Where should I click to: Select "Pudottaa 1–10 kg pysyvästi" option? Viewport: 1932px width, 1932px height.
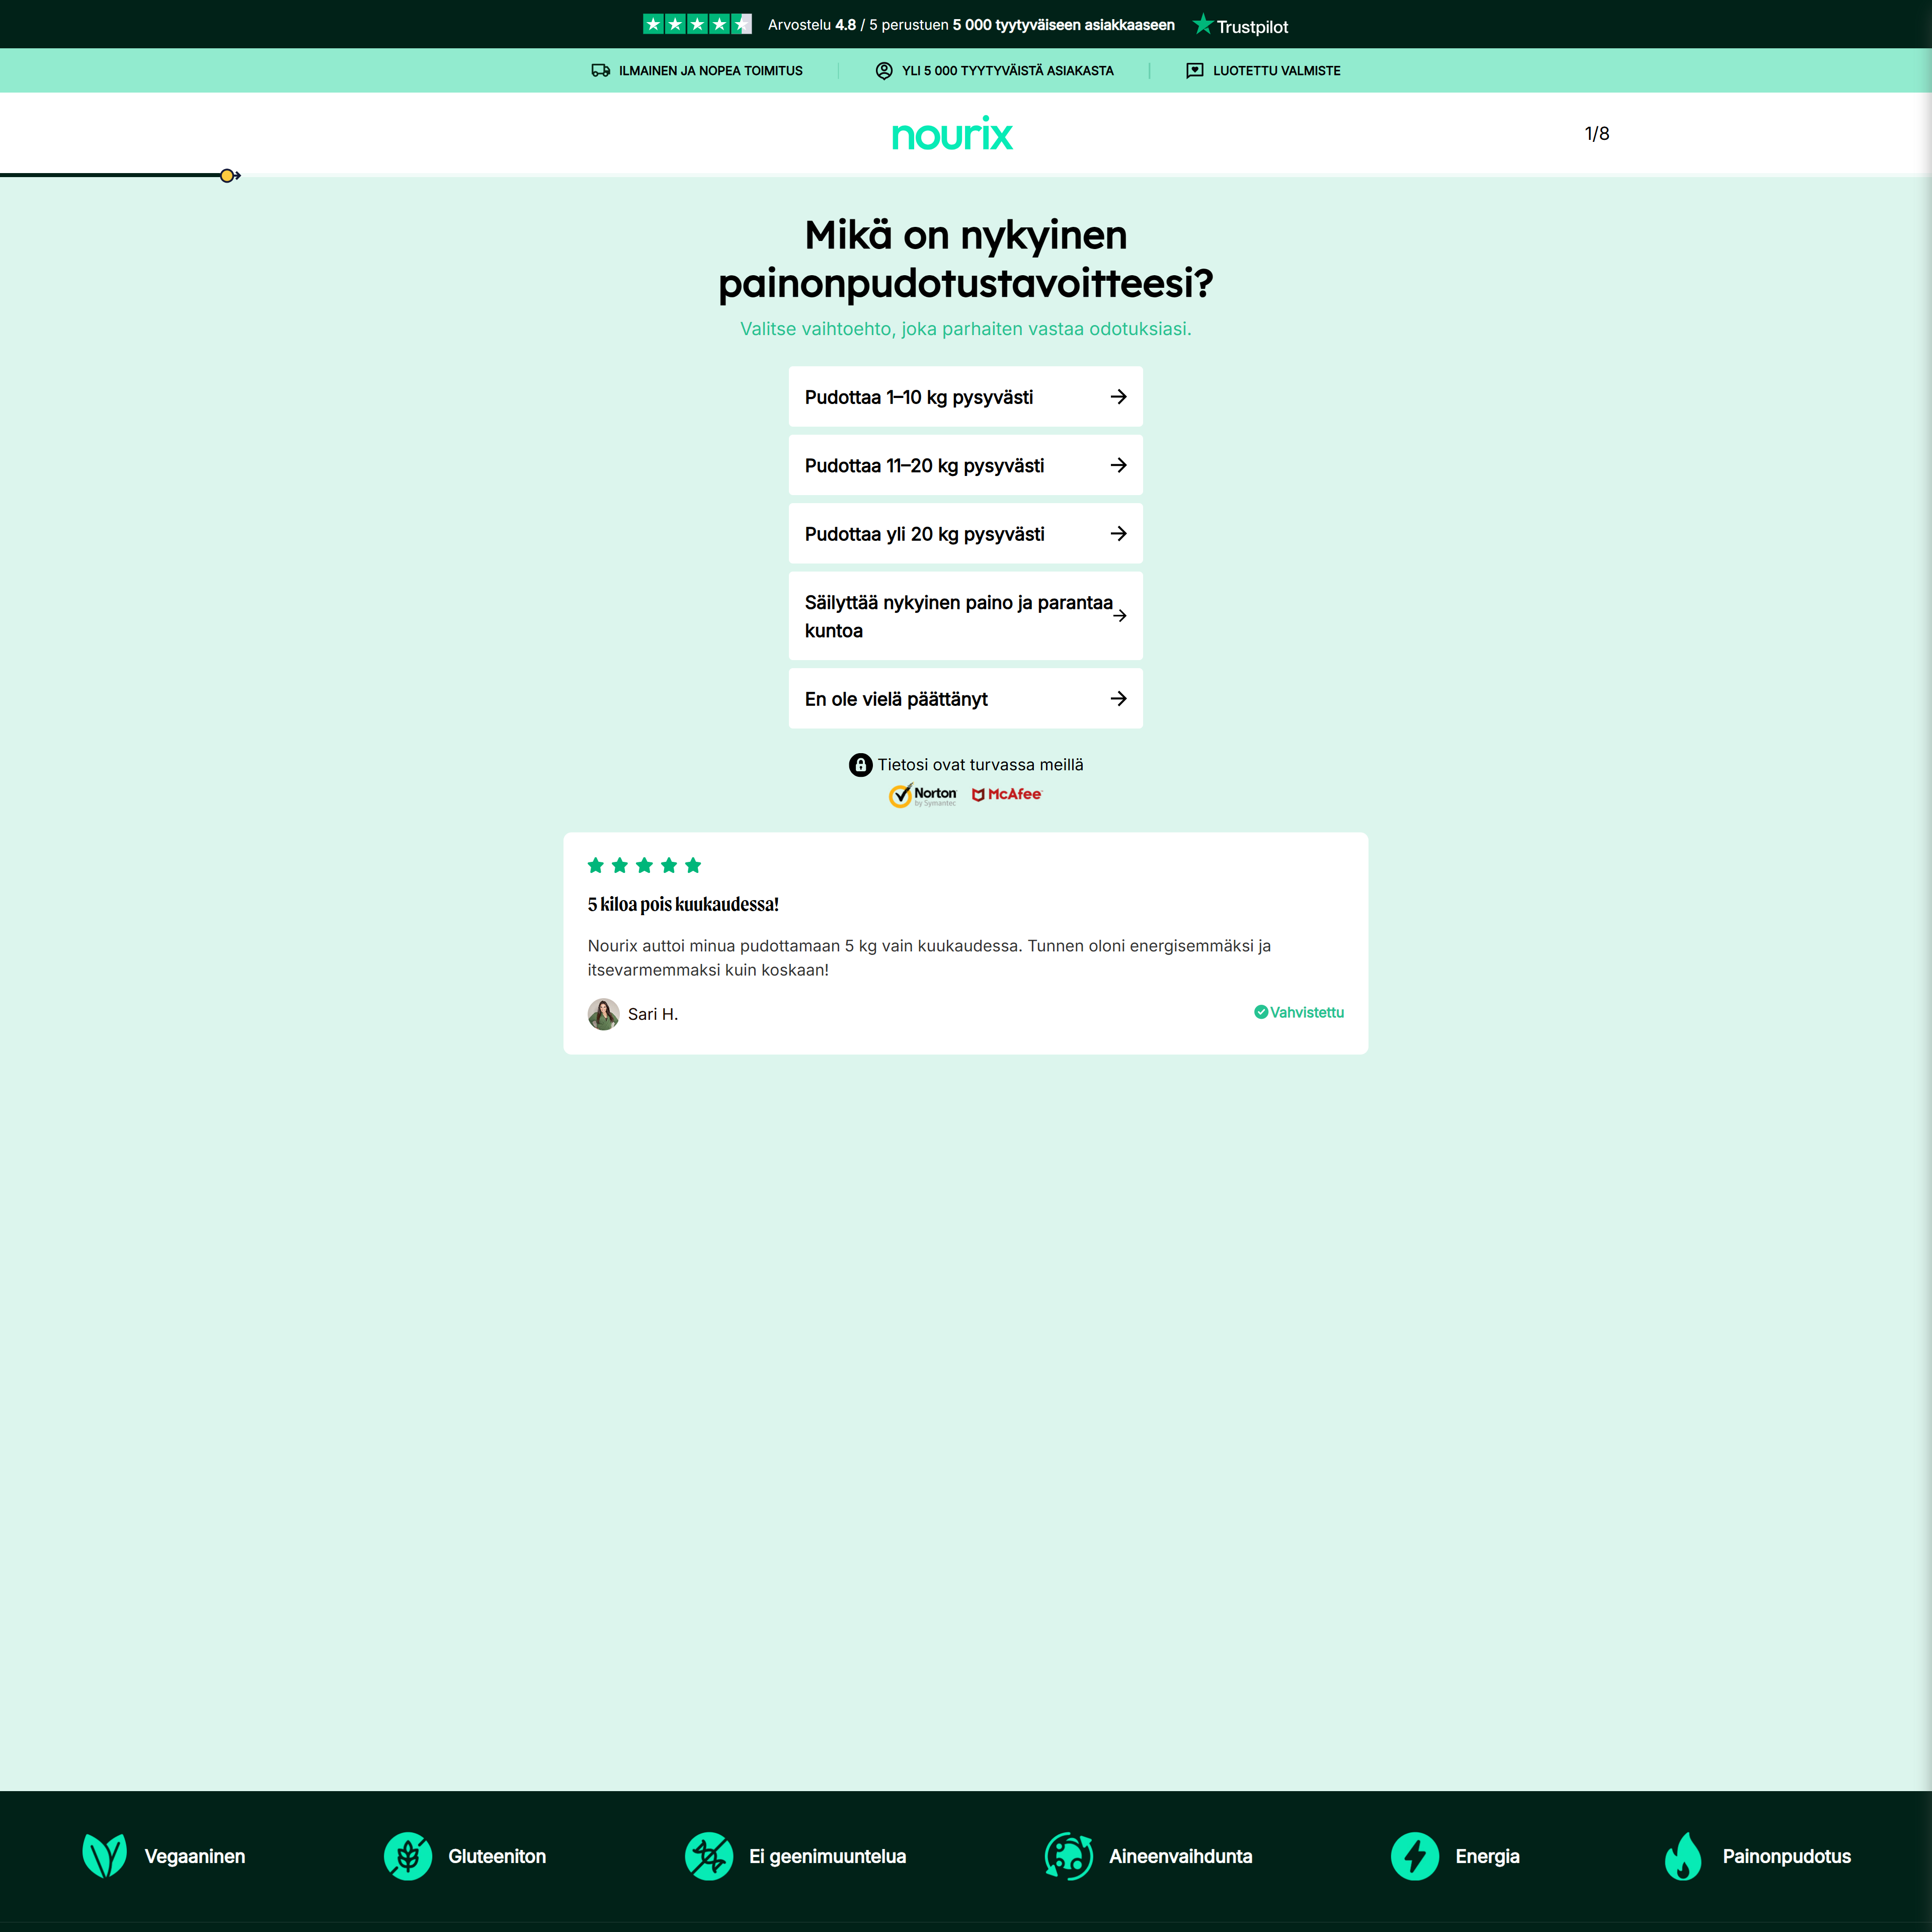point(965,397)
